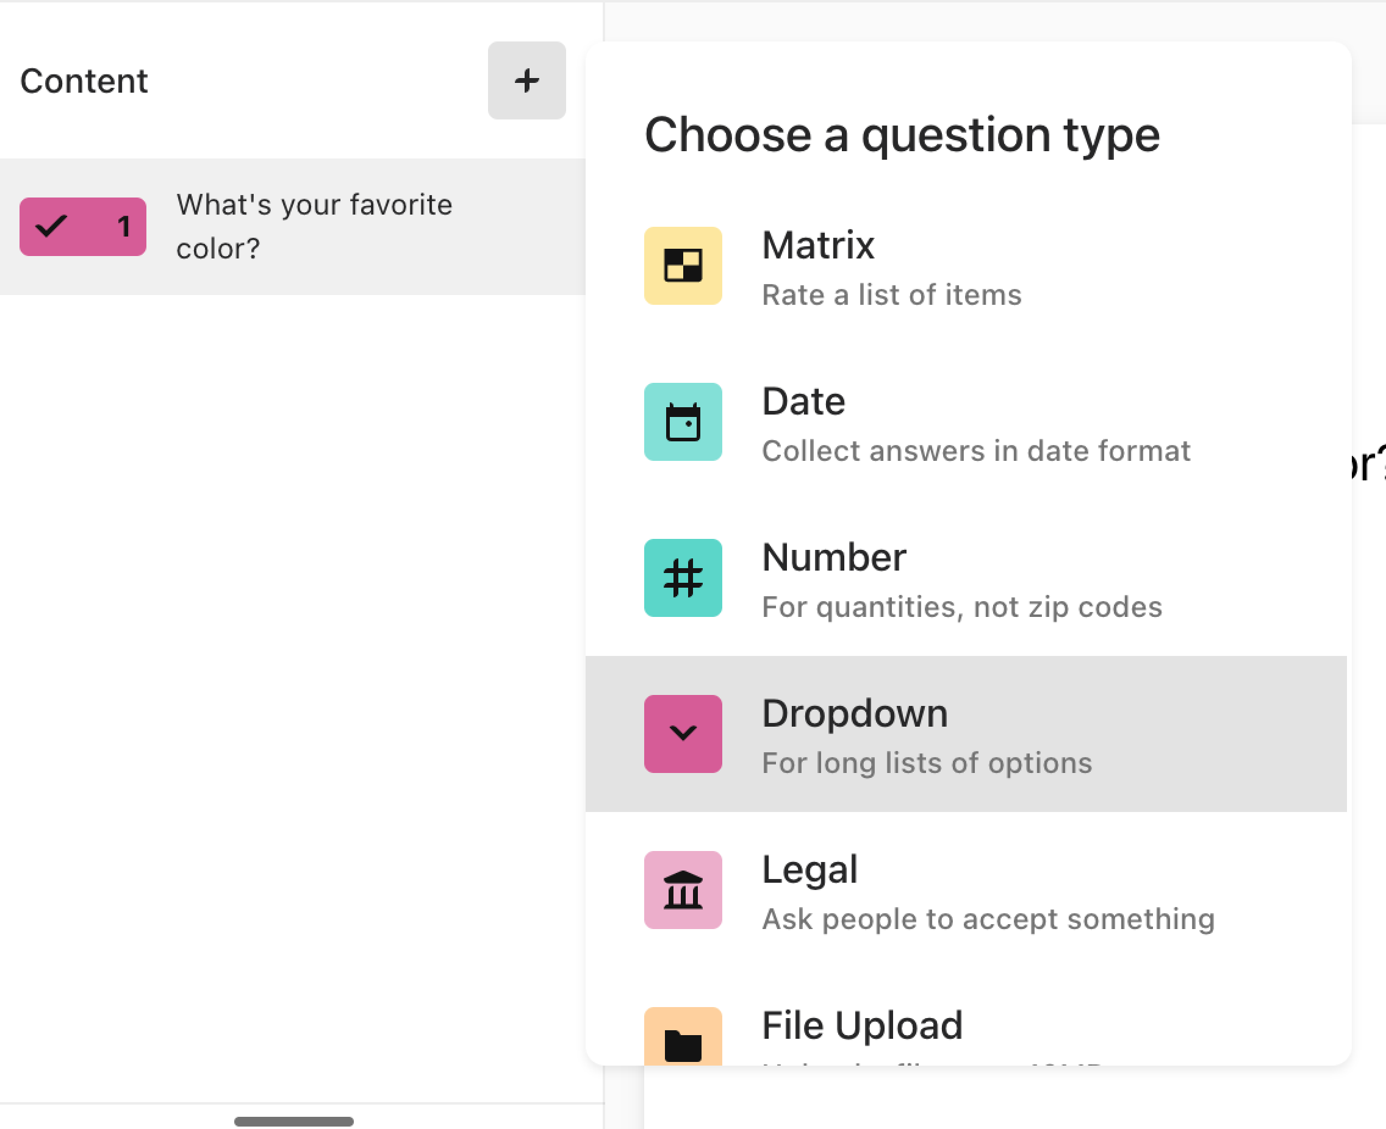
Task: Click the File Upload folder icon
Action: (683, 1036)
